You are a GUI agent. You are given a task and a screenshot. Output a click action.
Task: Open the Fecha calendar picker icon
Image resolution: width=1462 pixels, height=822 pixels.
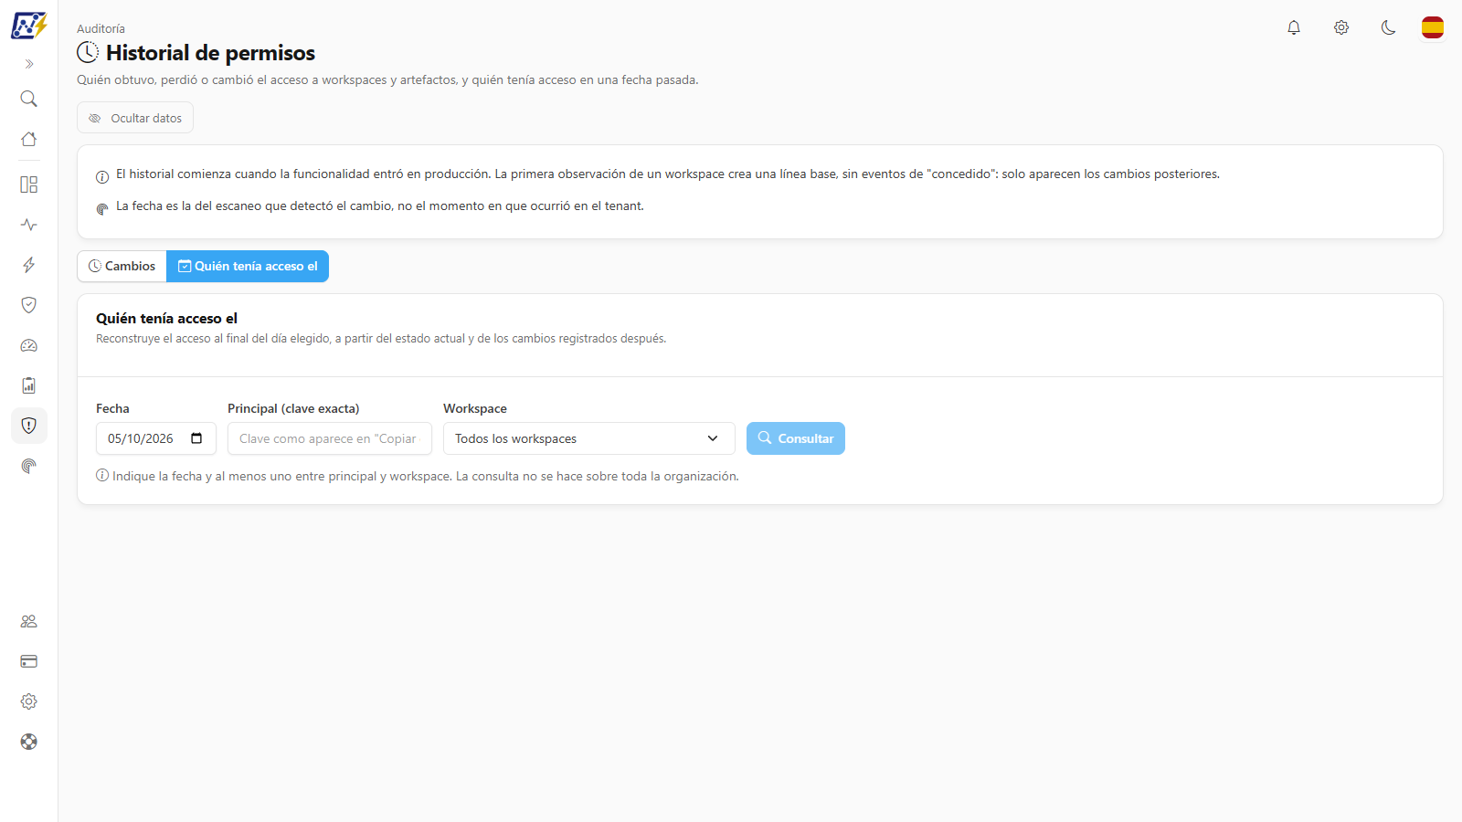pyautogui.click(x=196, y=438)
